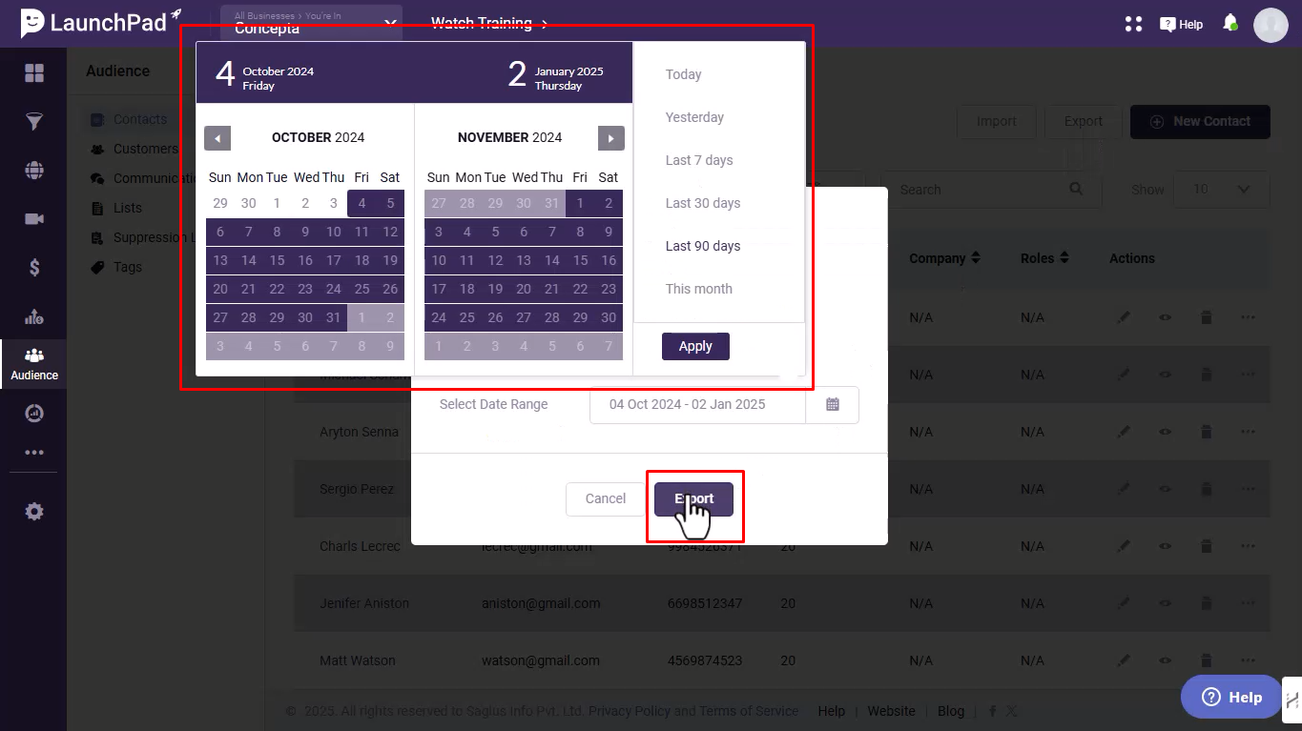Select October 15 in the calendar
The height and width of the screenshot is (731, 1302).
[x=277, y=260]
